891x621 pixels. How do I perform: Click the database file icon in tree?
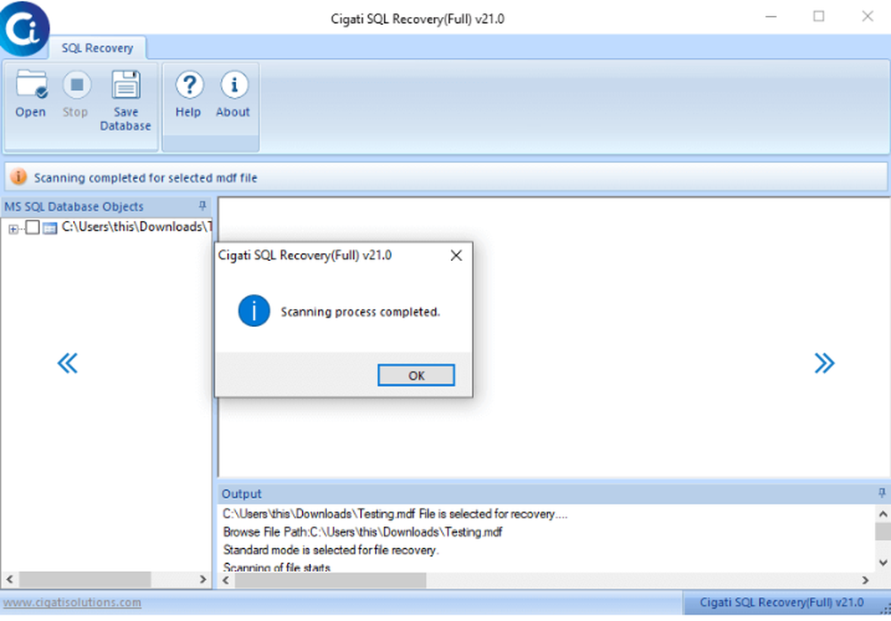[x=50, y=228]
